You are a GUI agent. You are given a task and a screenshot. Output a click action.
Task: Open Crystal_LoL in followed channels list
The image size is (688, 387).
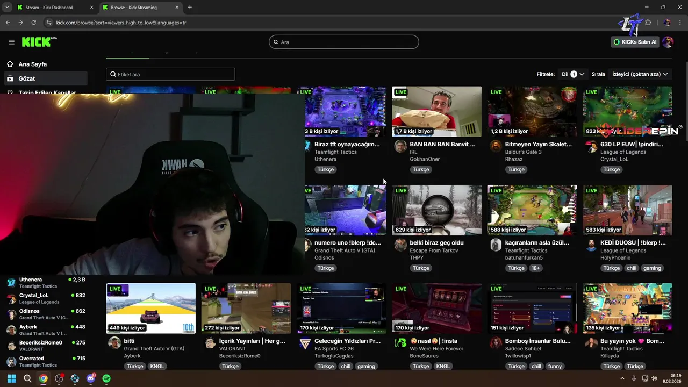[x=45, y=298]
